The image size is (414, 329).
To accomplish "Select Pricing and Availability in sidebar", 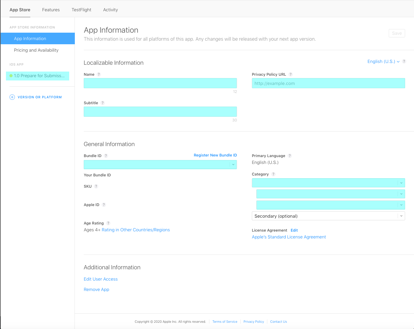I will pyautogui.click(x=36, y=50).
